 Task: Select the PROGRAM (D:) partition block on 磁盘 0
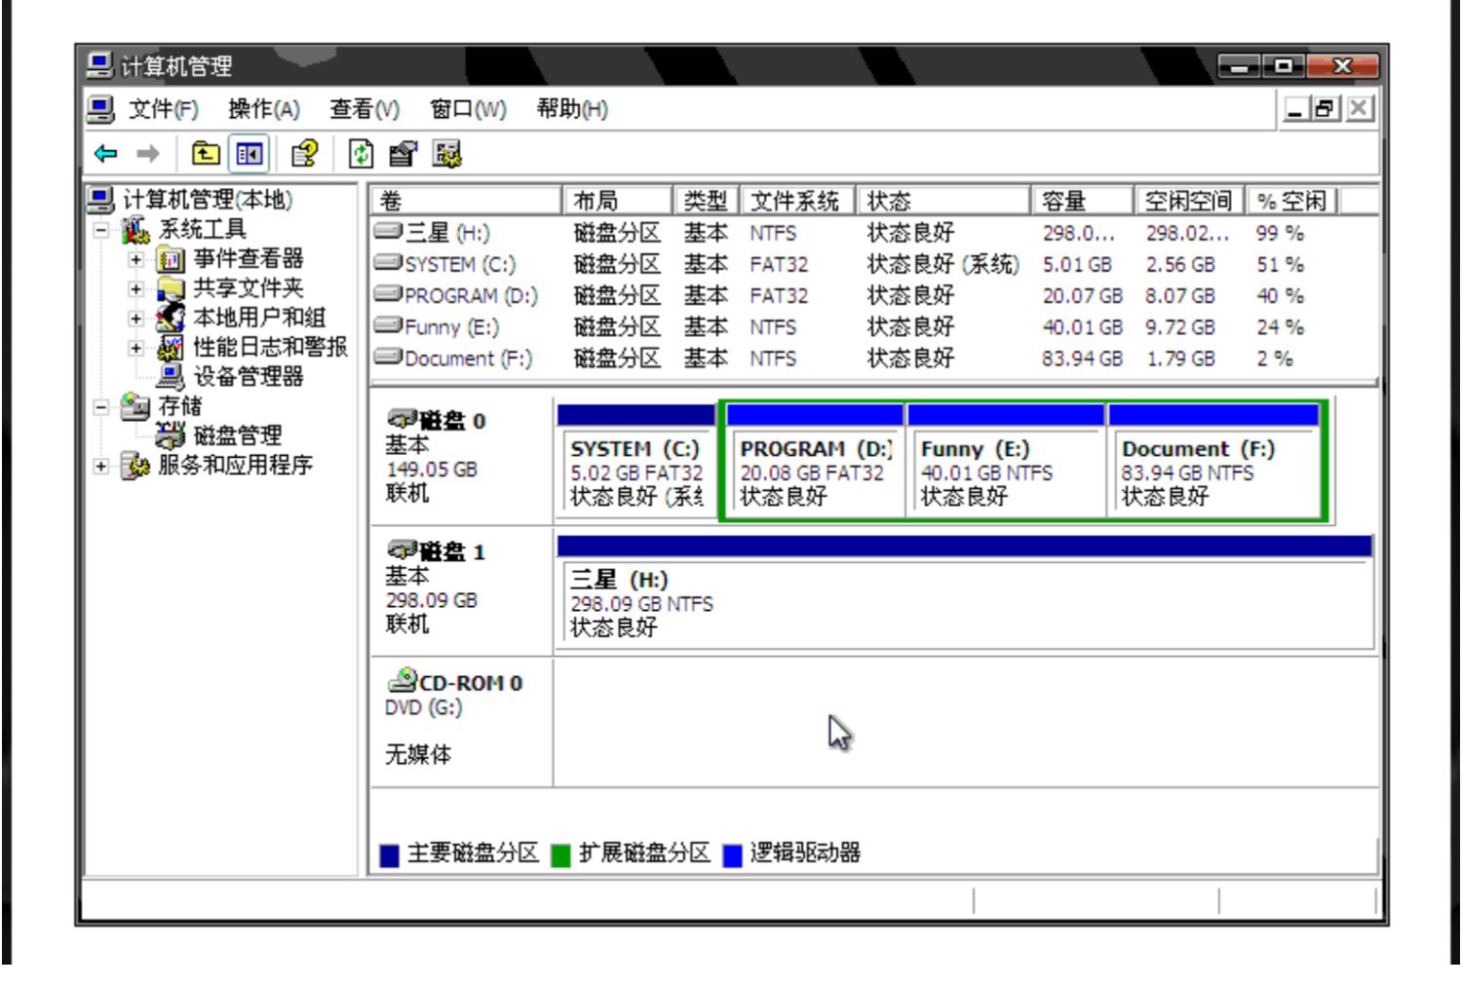(815, 462)
